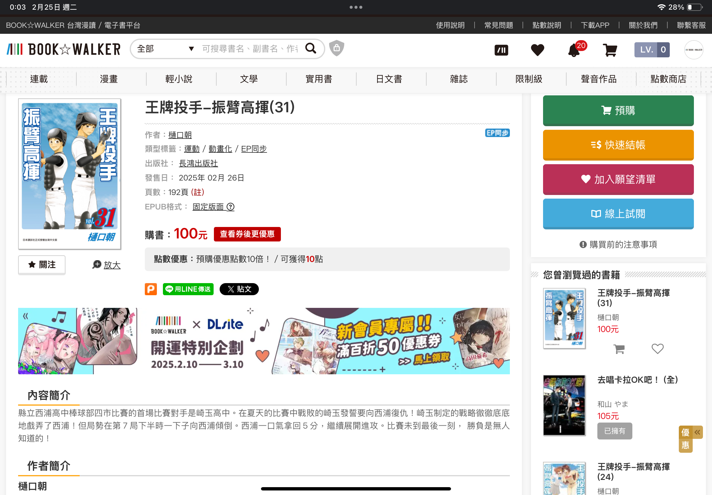Open the 連載 menu
This screenshot has width=712, height=495.
[x=39, y=79]
